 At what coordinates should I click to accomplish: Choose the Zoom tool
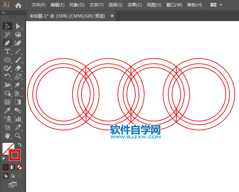pyautogui.click(x=18, y=136)
